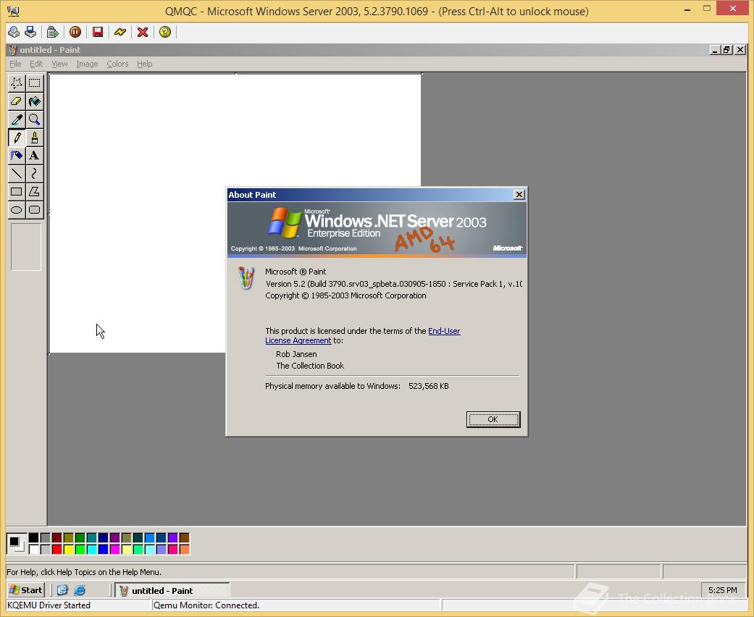Pick the cyan color swatch
Screen dimensions: 754x617
coord(91,549)
